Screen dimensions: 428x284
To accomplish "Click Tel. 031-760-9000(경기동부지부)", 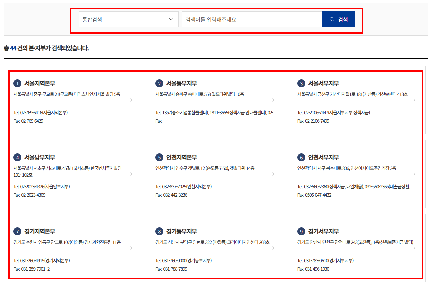I will coord(184,261).
